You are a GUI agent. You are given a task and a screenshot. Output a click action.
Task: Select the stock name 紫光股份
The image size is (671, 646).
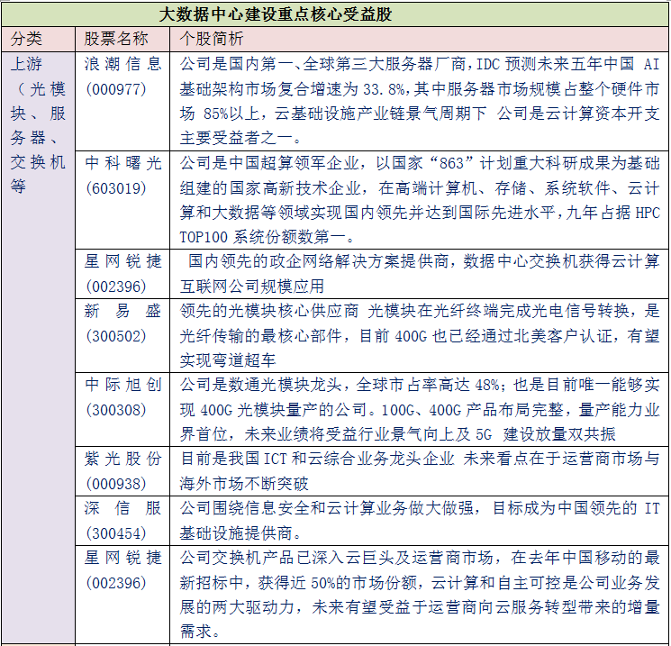pos(122,459)
